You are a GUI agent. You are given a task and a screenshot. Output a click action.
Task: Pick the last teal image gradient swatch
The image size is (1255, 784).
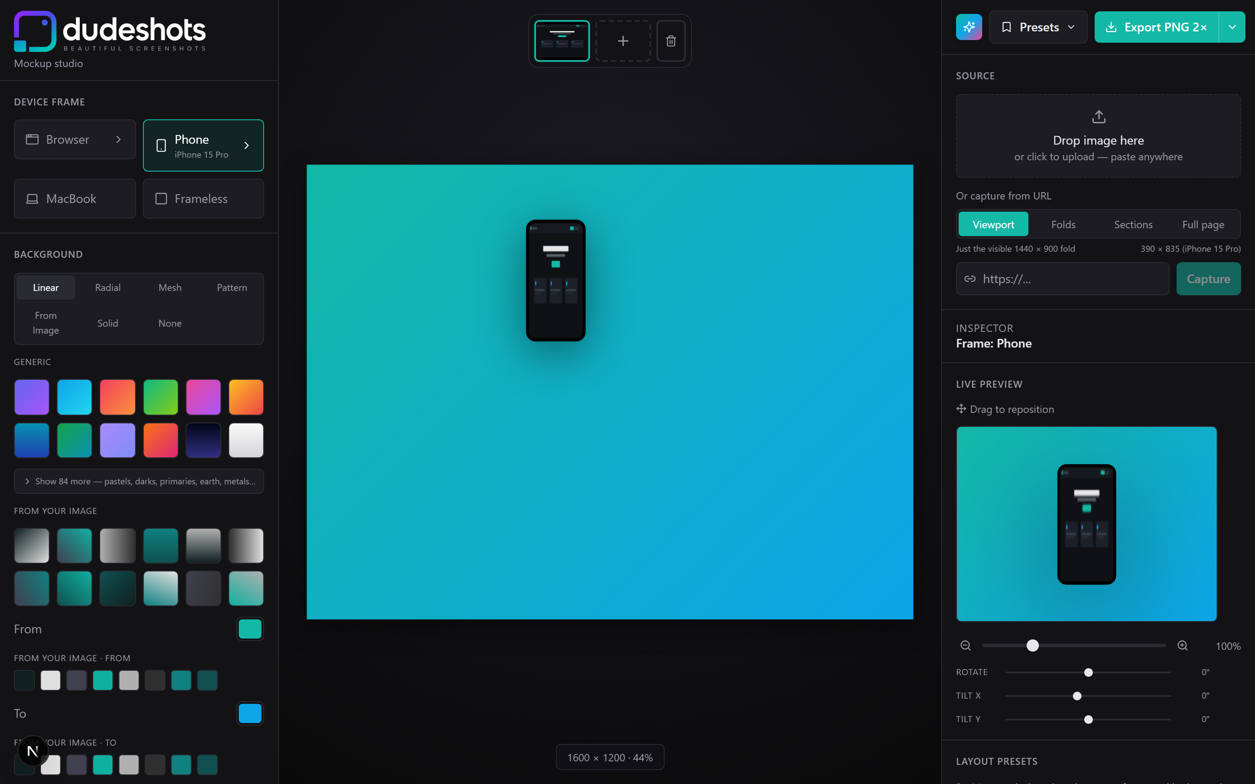click(246, 588)
